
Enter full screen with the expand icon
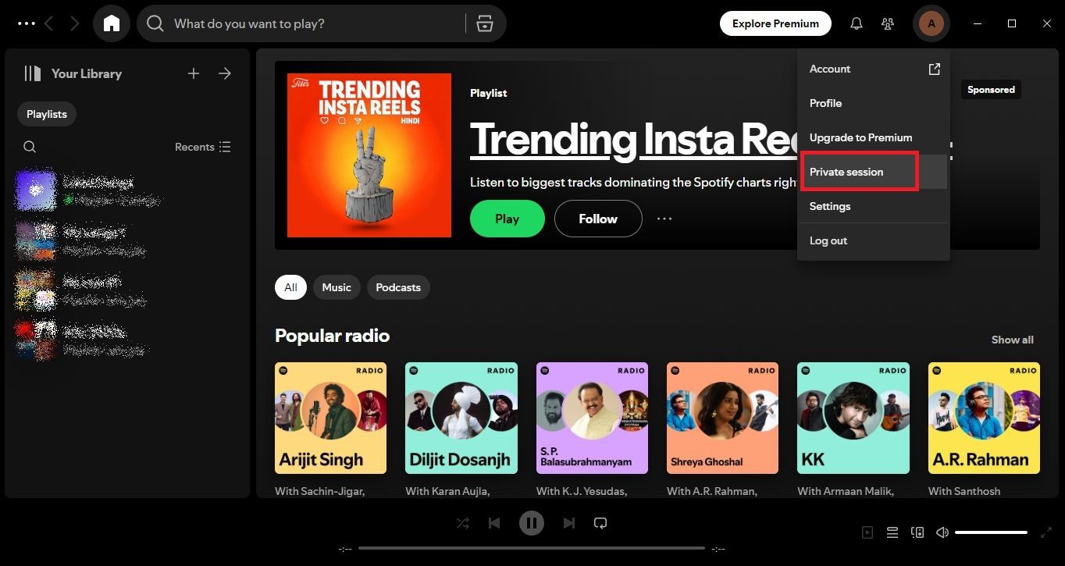[x=1046, y=532]
